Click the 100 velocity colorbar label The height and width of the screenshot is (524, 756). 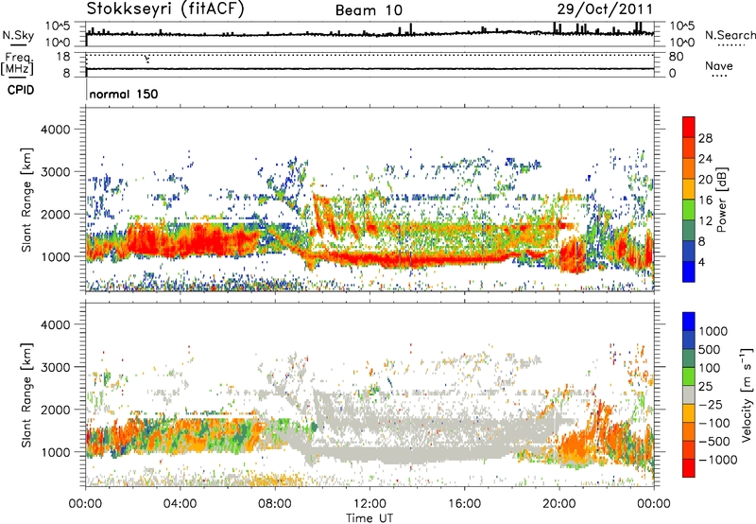pyautogui.click(x=710, y=368)
